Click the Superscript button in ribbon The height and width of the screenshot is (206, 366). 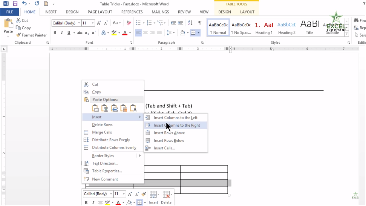(94, 33)
